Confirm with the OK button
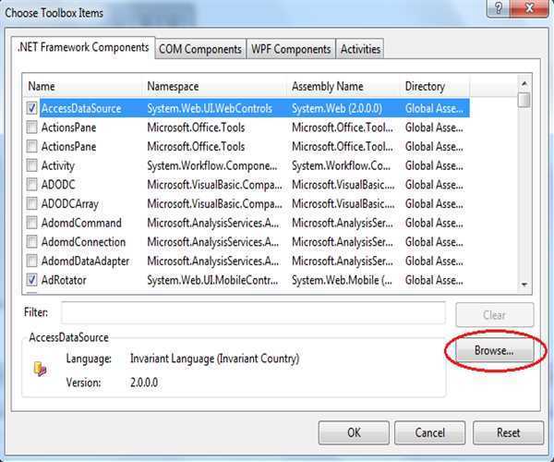The image size is (554, 462). pyautogui.click(x=354, y=432)
